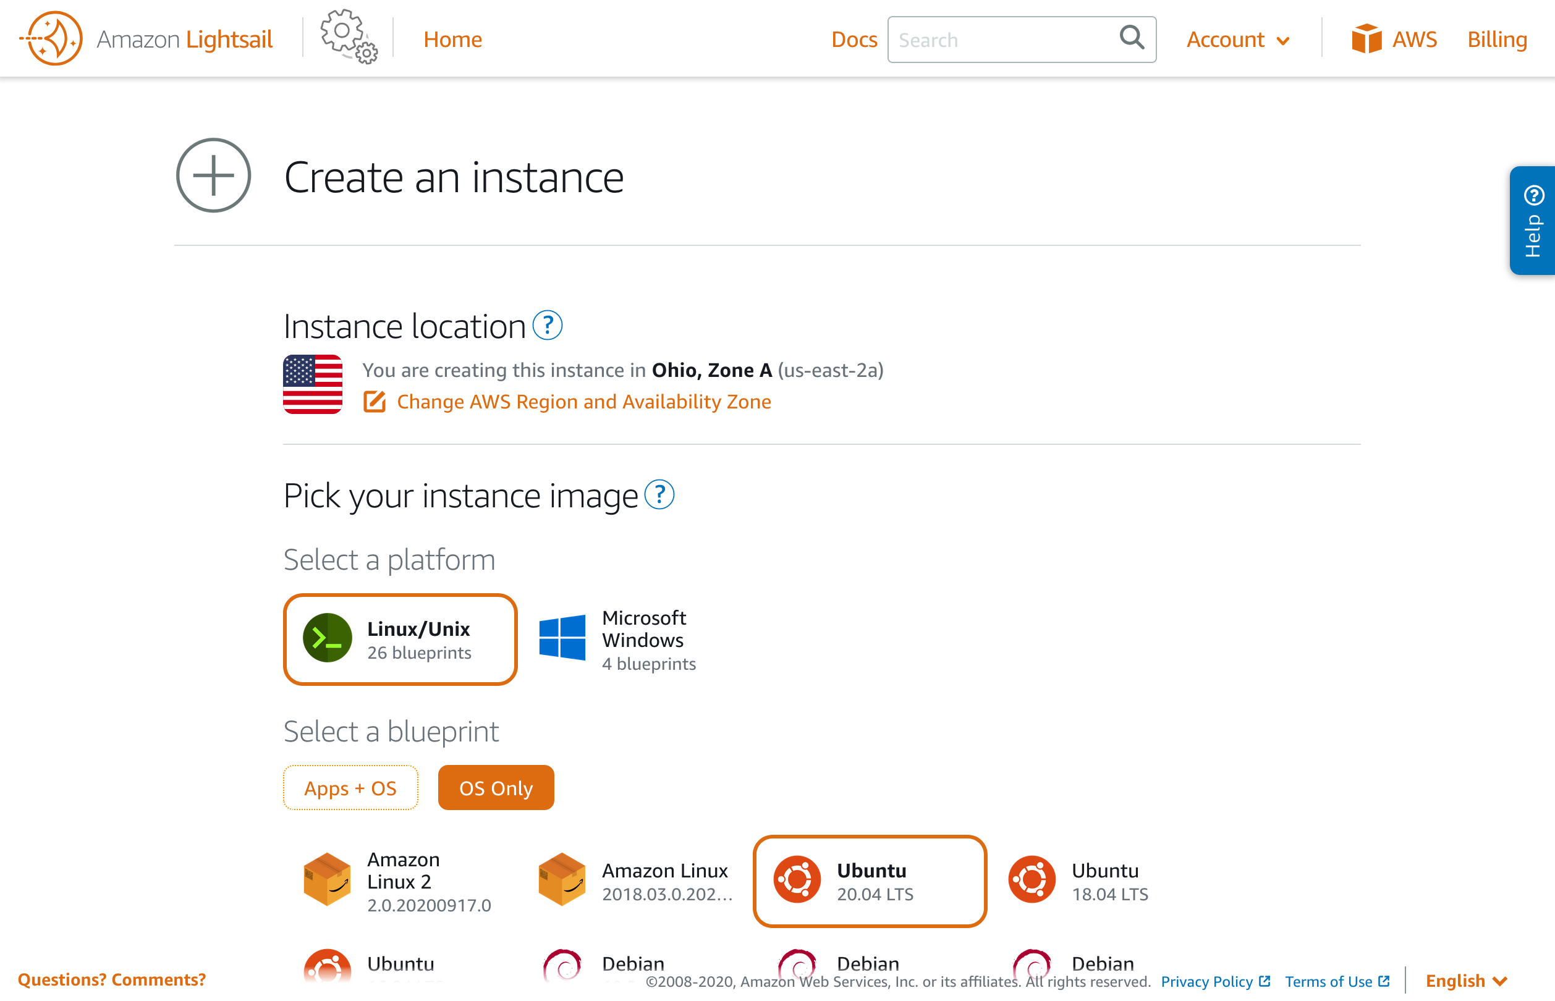The height and width of the screenshot is (1001, 1555).
Task: Open the Docs menu item
Action: pos(852,38)
